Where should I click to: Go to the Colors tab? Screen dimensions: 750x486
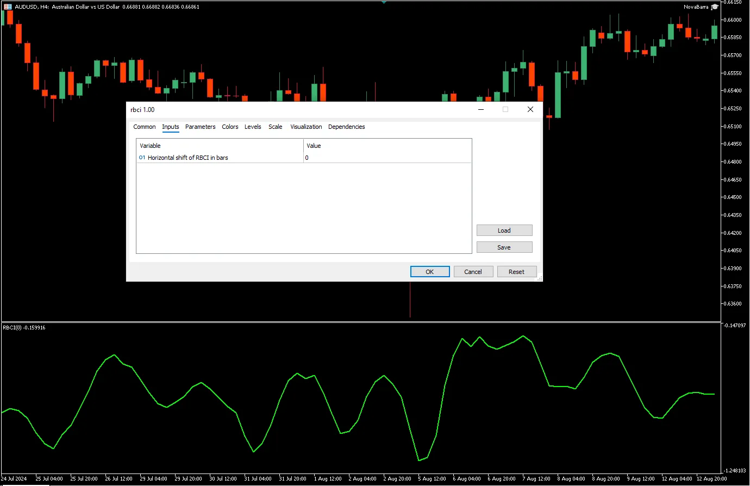tap(230, 127)
